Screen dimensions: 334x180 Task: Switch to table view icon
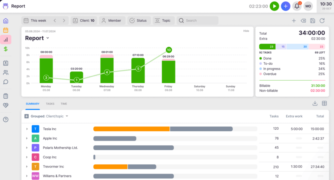[324, 104]
